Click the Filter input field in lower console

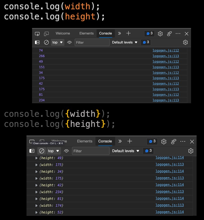coord(91,151)
